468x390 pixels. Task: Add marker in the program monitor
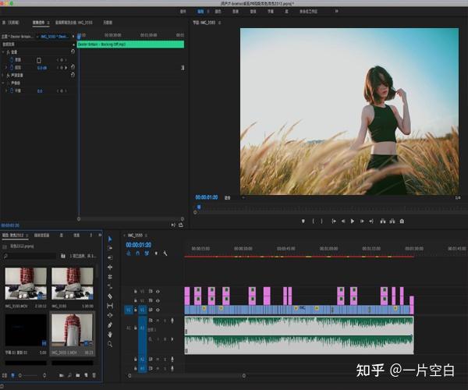(303, 221)
